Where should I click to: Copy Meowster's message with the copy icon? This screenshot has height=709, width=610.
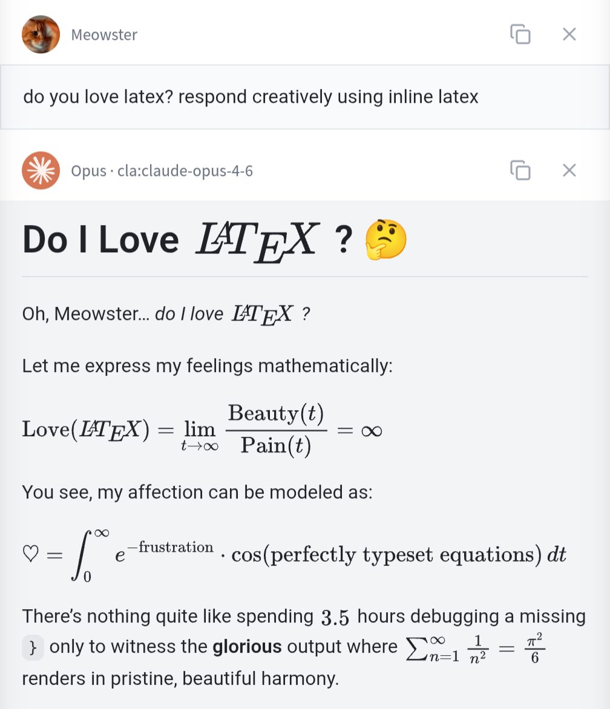[x=520, y=34]
